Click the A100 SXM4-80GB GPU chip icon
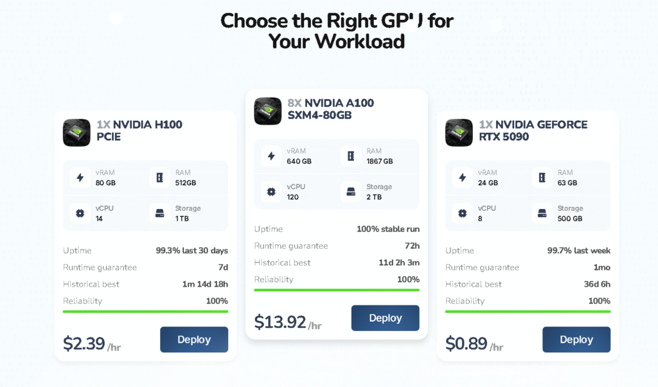The height and width of the screenshot is (387, 658). coord(268,111)
